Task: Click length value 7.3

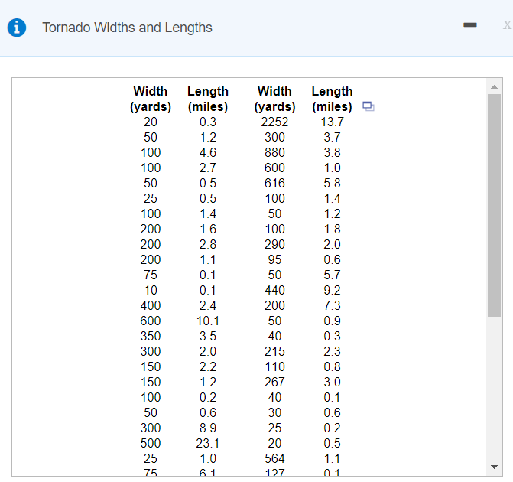Action: point(332,306)
